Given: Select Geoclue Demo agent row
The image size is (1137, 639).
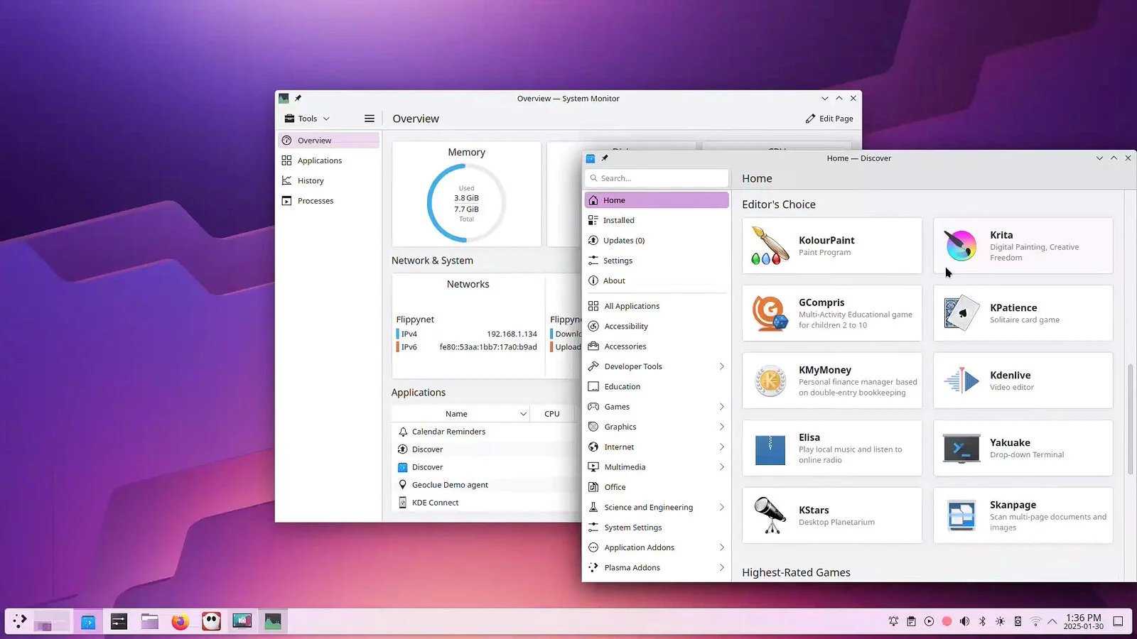Looking at the screenshot, I should point(486,485).
